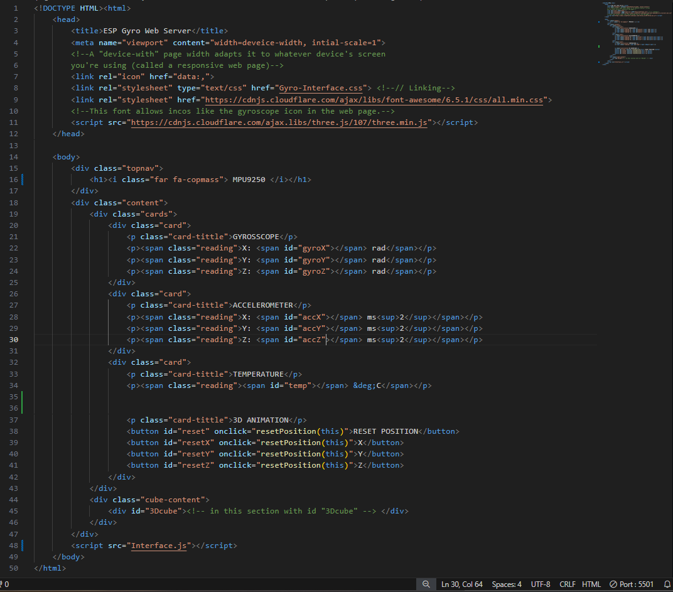The width and height of the screenshot is (673, 592).
Task: Click line number 16 in the gutter
Action: [14, 180]
